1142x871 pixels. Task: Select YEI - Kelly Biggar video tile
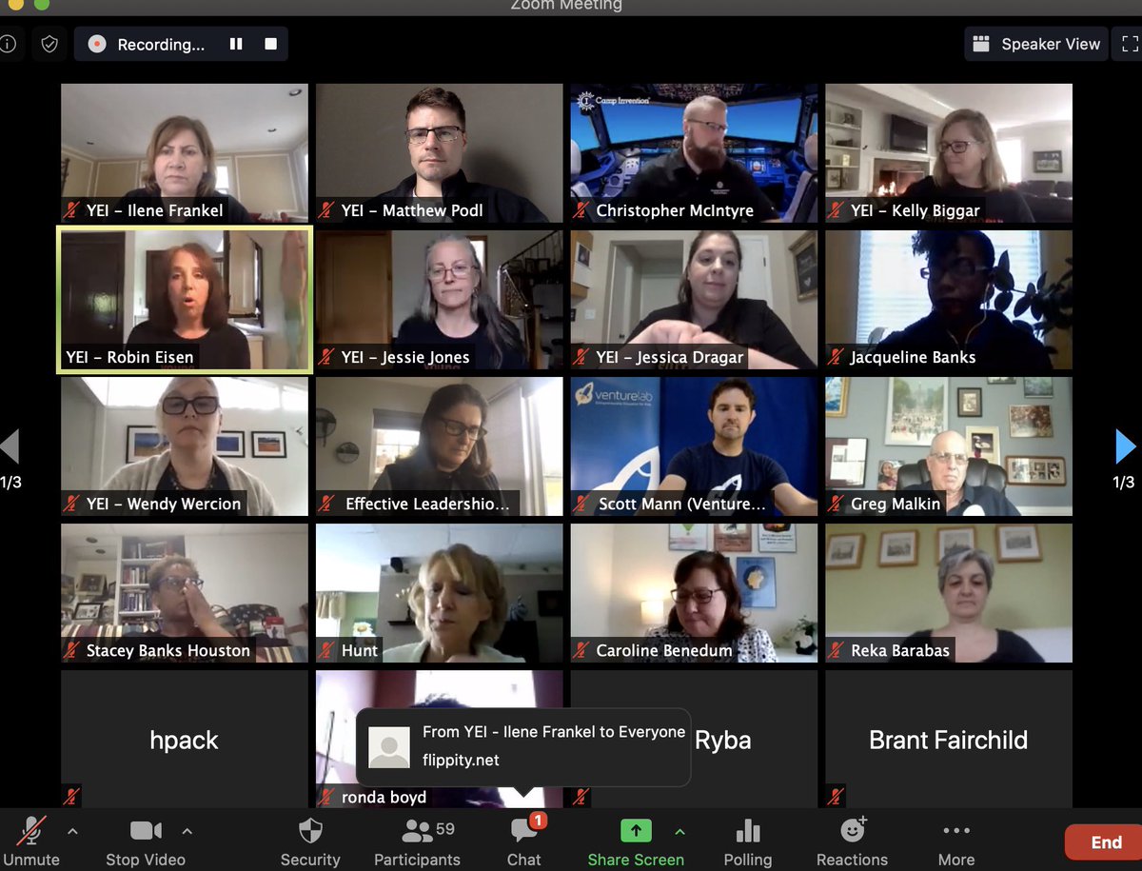tap(949, 153)
